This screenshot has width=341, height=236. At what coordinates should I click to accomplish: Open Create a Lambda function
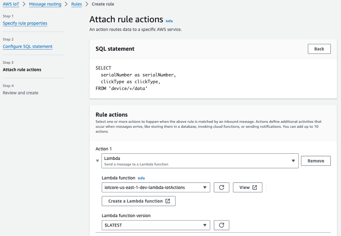point(138,201)
